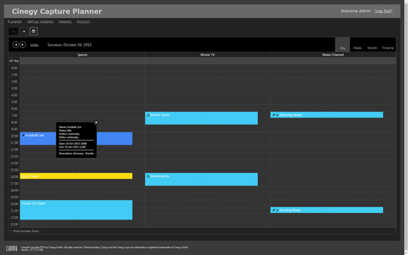Switch to the Month view tab
The image size is (408, 255).
click(x=372, y=48)
